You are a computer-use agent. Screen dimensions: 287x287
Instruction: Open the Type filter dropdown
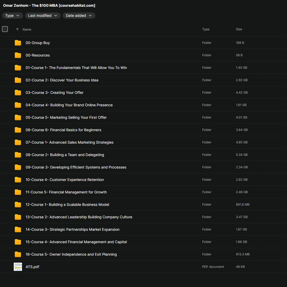(x=12, y=16)
